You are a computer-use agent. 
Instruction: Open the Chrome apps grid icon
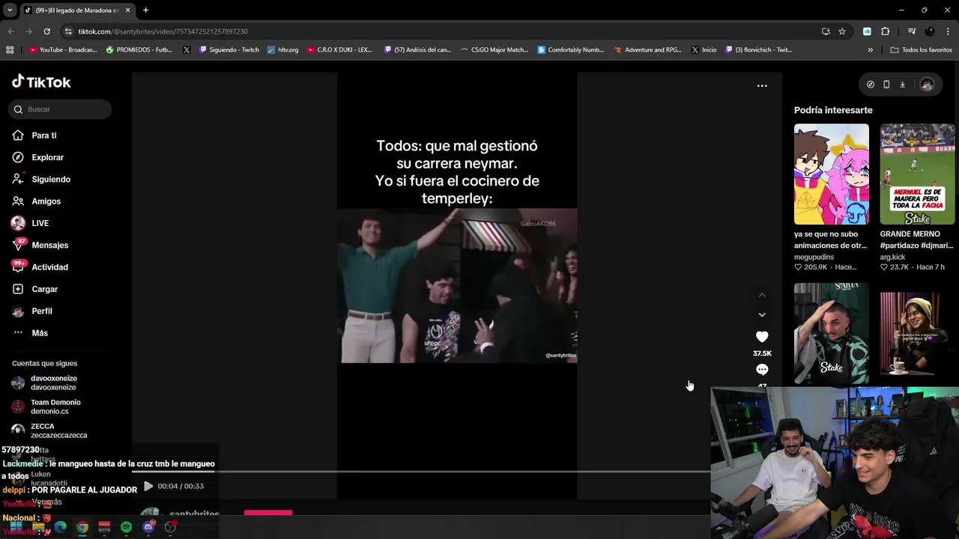(x=10, y=50)
